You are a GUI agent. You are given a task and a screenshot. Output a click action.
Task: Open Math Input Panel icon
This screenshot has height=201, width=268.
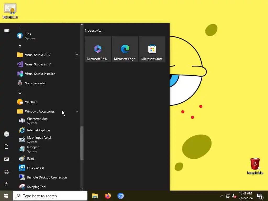click(22, 140)
